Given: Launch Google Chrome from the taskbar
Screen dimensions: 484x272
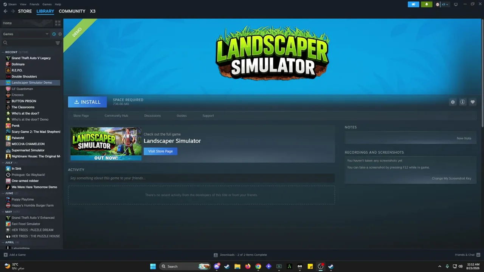Looking at the screenshot, I should pyautogui.click(x=258, y=266).
